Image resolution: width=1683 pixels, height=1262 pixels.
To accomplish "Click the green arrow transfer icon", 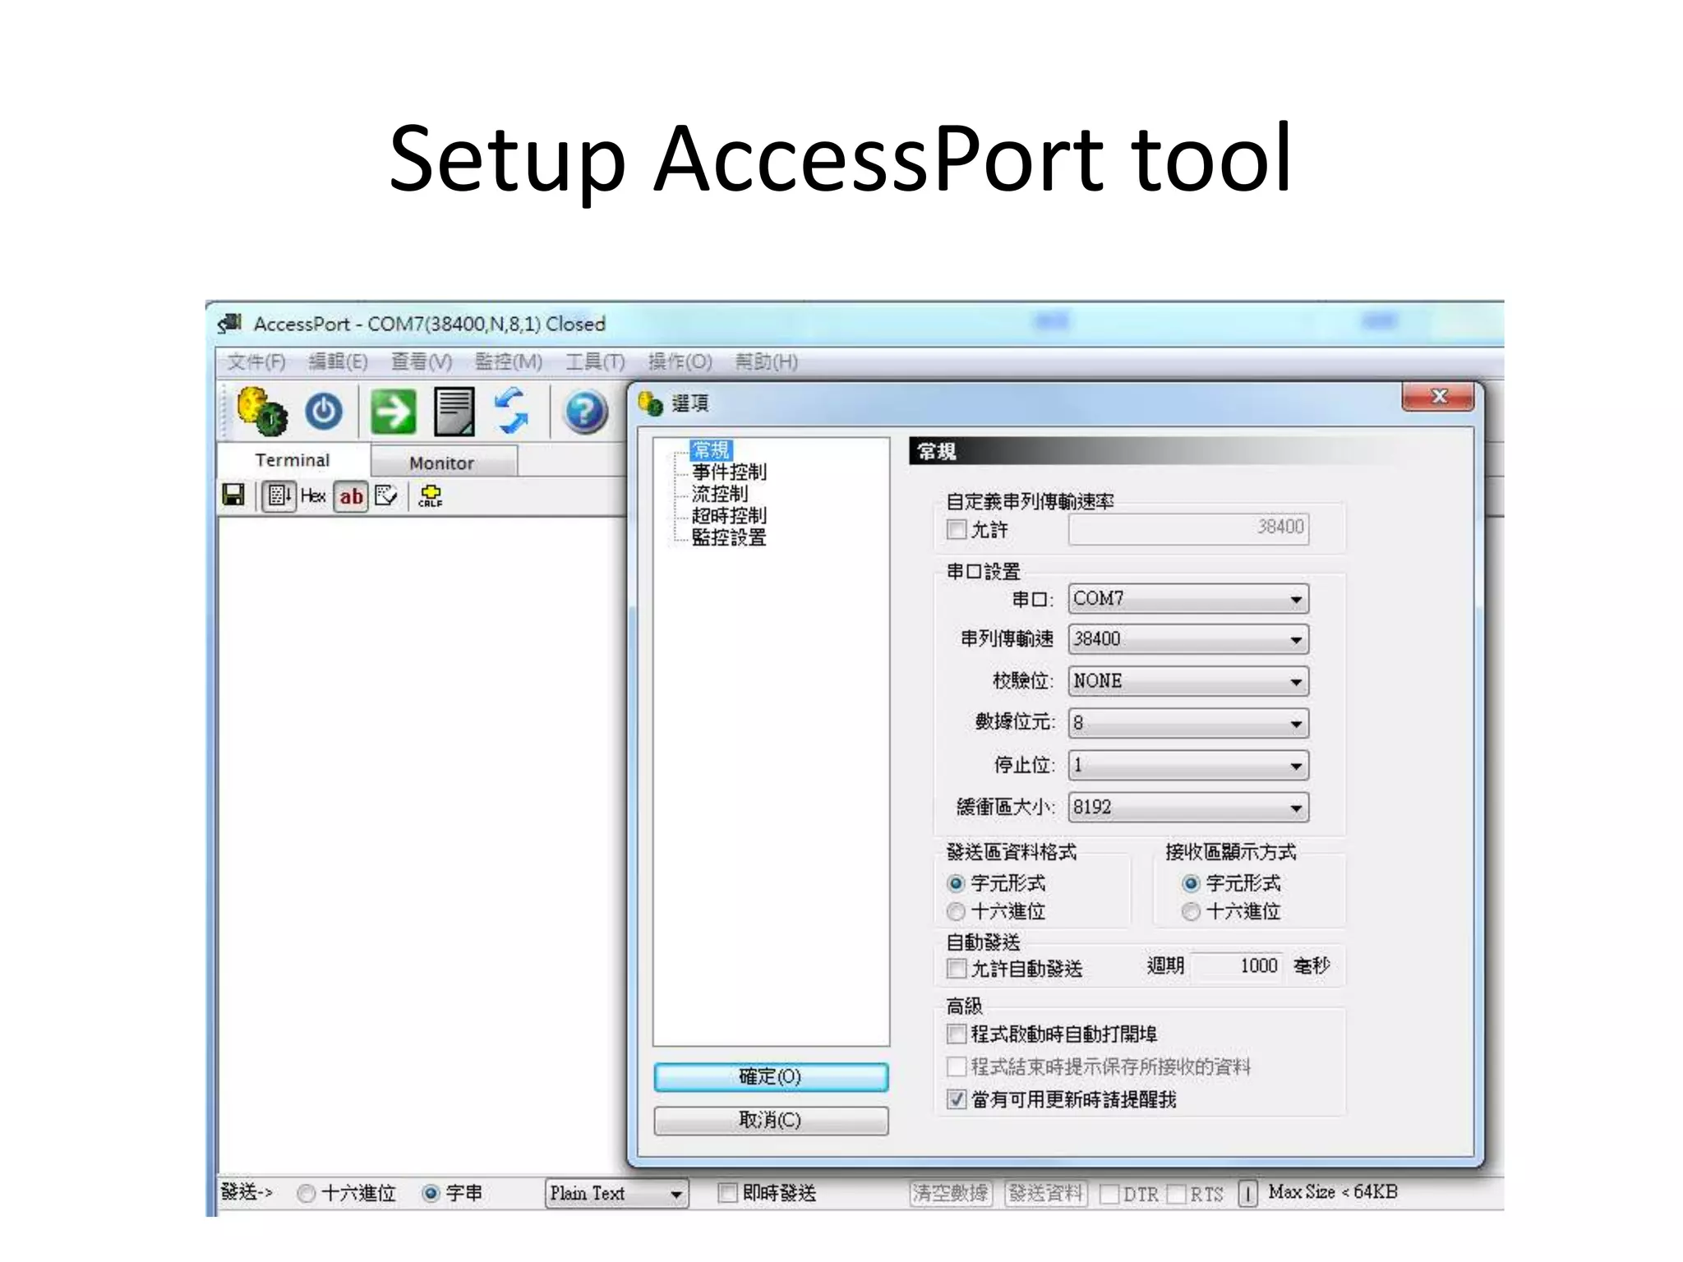I will point(393,411).
